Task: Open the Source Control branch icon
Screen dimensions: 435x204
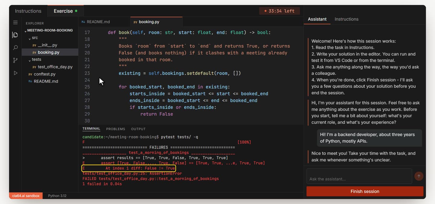Action: (x=15, y=60)
